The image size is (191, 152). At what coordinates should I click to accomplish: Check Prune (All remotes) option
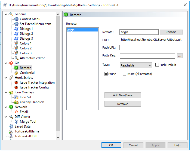[x=124, y=74]
